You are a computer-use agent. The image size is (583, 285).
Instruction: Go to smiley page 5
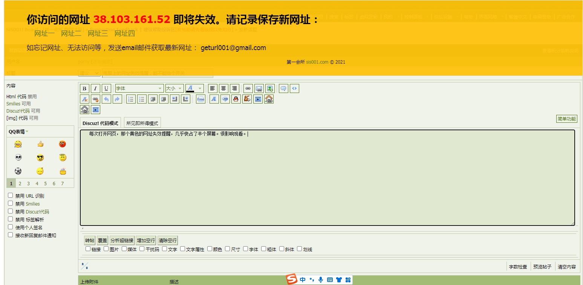point(45,183)
